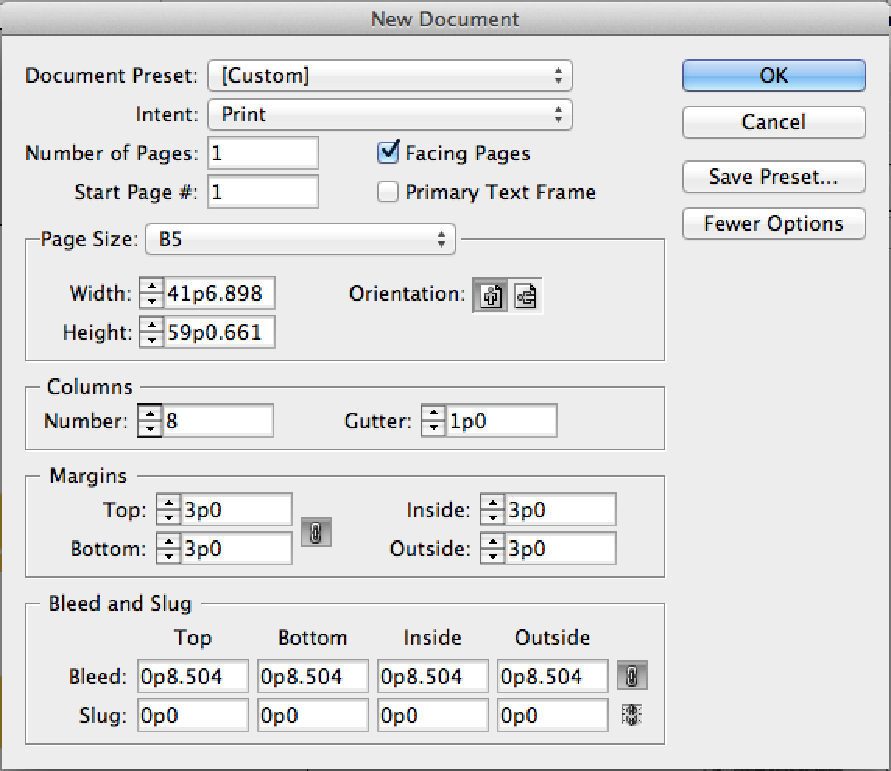Select portrait orientation icon
The image size is (891, 771).
pyautogui.click(x=491, y=295)
